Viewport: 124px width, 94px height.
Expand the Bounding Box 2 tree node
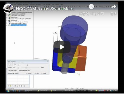pyautogui.click(x=7, y=20)
